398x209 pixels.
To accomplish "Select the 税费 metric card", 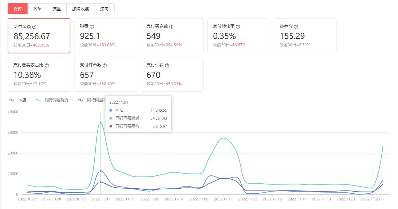I will 105,36.
